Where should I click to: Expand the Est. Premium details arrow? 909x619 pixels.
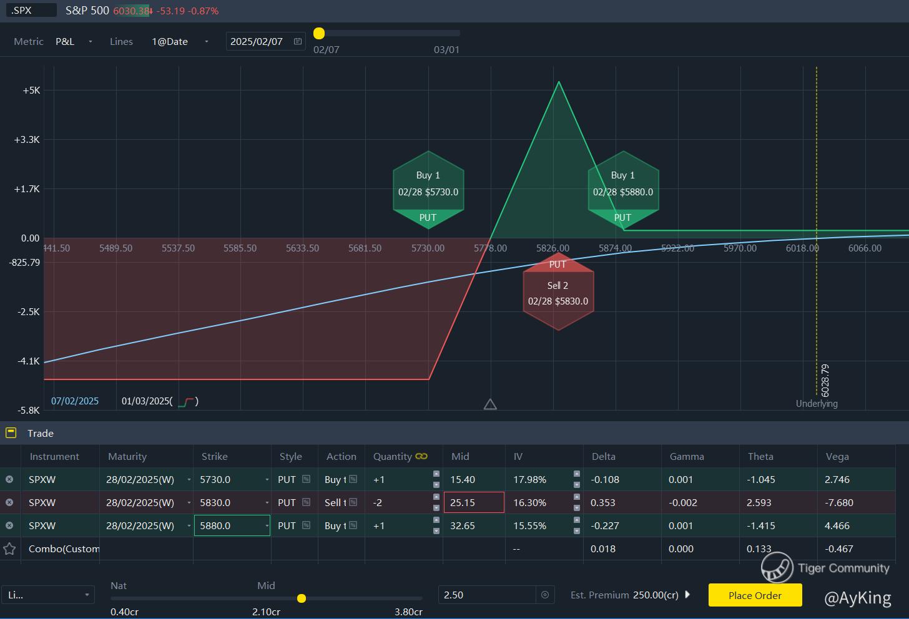687,595
